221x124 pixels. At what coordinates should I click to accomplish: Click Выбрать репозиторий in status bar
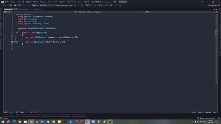207,118
